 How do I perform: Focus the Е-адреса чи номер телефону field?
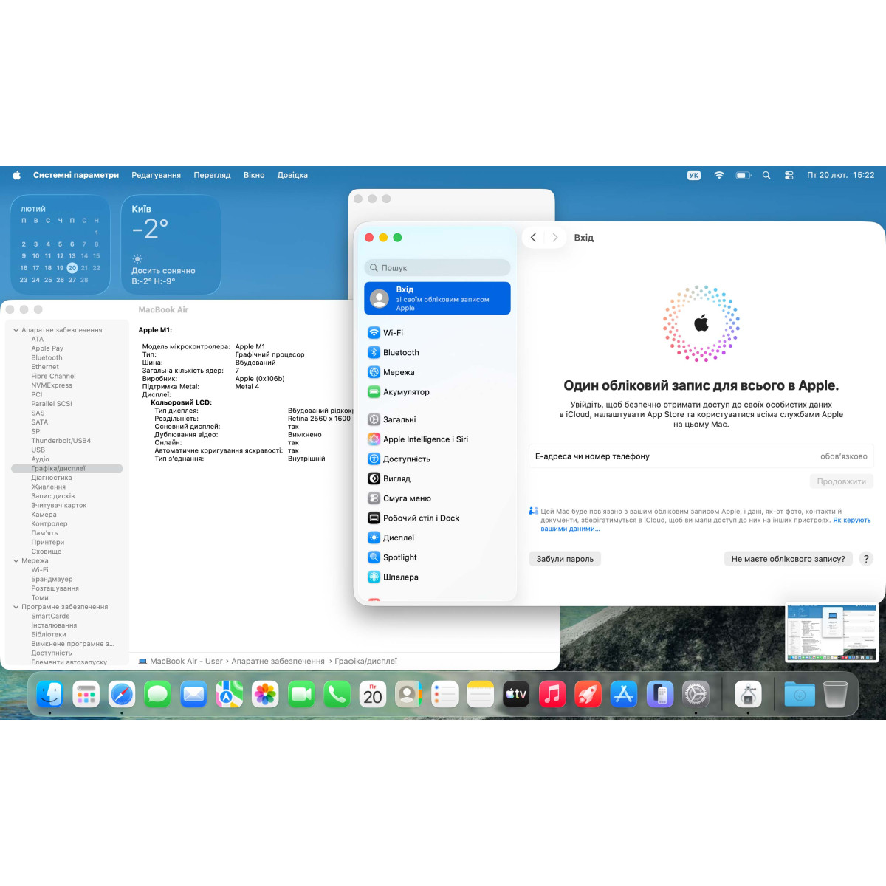click(701, 456)
